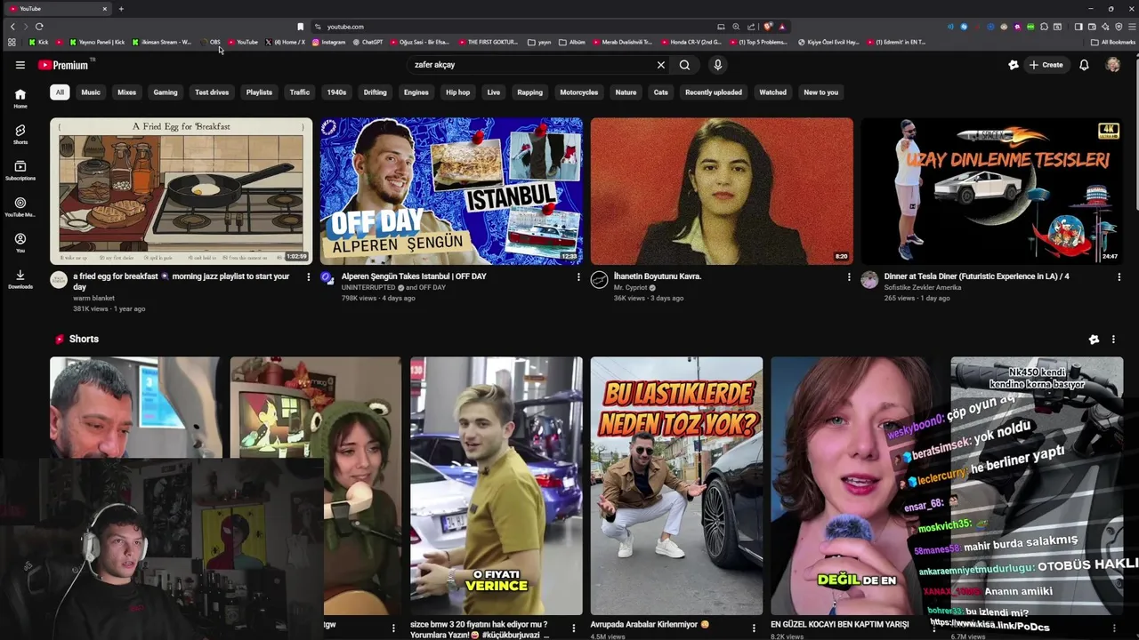Open the Shorts shelf sparkle icon
The width and height of the screenshot is (1139, 640).
1094,340
